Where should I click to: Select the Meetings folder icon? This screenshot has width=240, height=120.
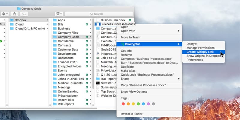(55, 87)
